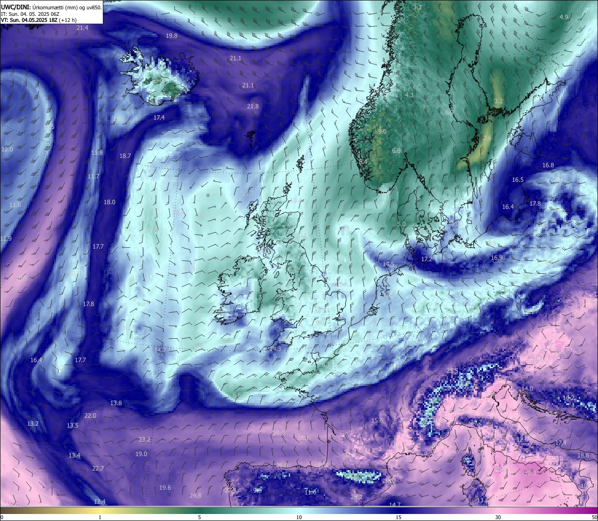
Task: Click the value 18.6 in the lower right
Action: point(583,456)
